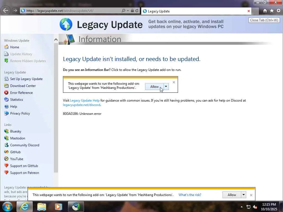This screenshot has height=212, width=283.
Task: Show hidden tray icons arrow
Action: pos(242,207)
